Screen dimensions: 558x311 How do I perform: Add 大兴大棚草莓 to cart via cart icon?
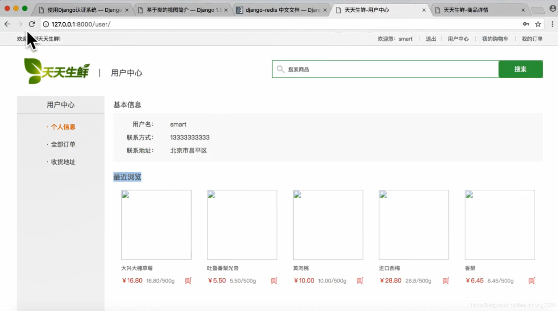pyautogui.click(x=188, y=281)
